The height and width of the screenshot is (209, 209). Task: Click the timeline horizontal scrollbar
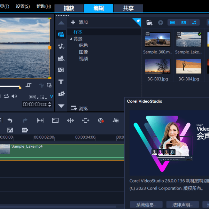point(58,207)
